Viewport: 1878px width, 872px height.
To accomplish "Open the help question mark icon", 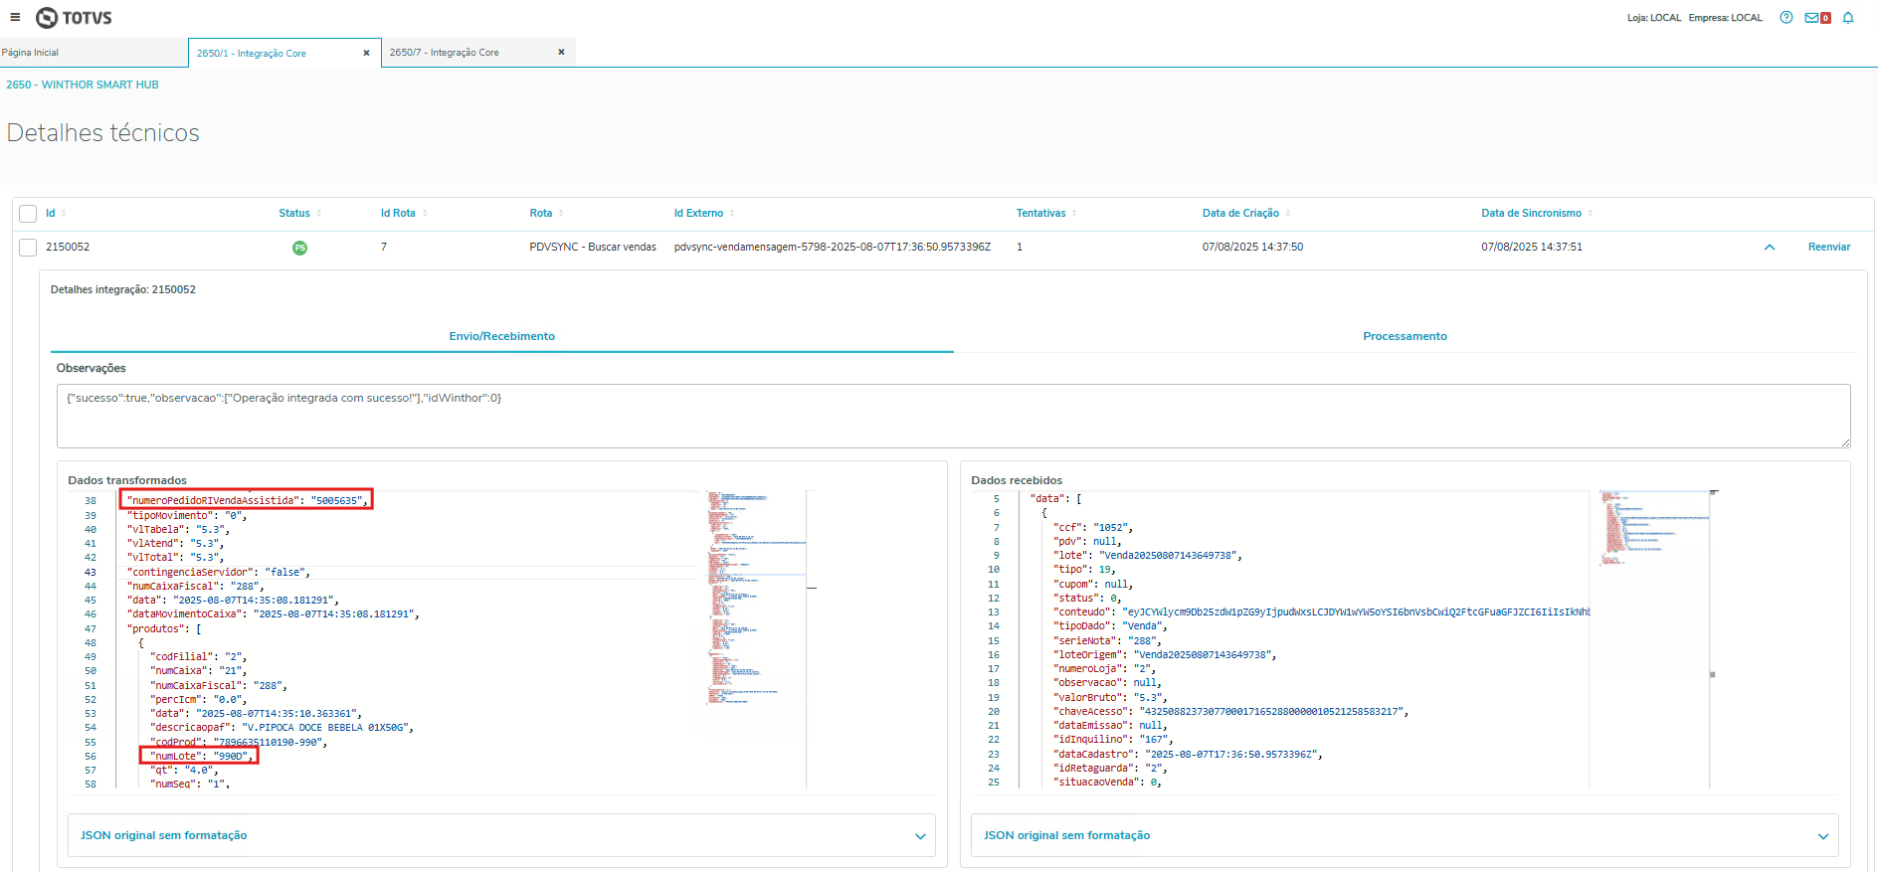I will coord(1786,18).
